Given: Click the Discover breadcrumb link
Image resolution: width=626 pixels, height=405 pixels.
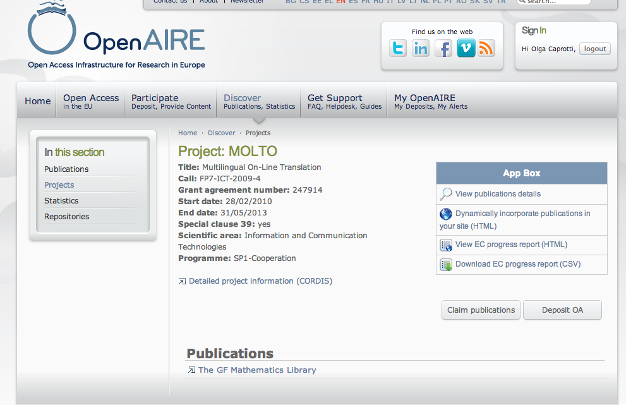Looking at the screenshot, I should tap(222, 133).
